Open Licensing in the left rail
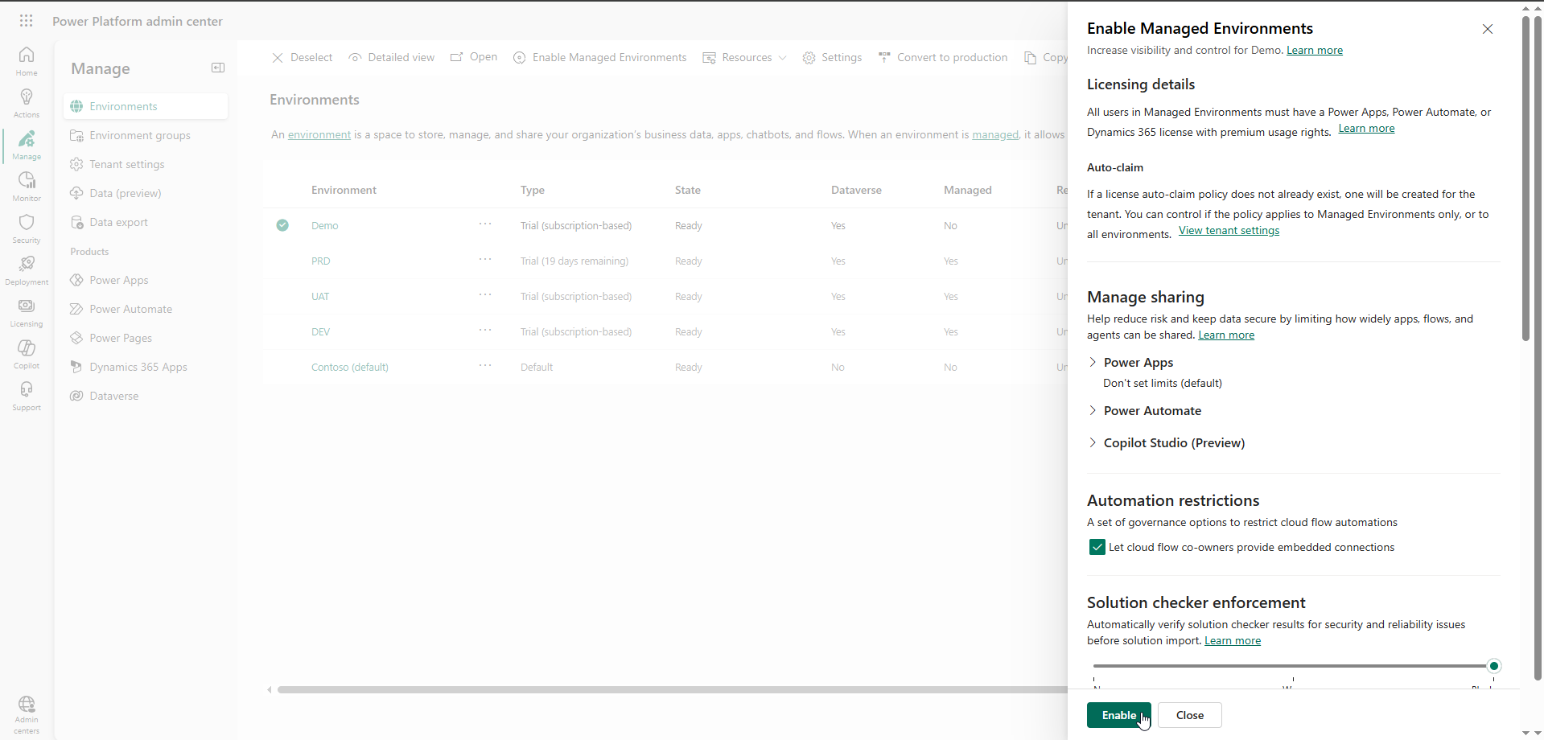 click(x=27, y=311)
